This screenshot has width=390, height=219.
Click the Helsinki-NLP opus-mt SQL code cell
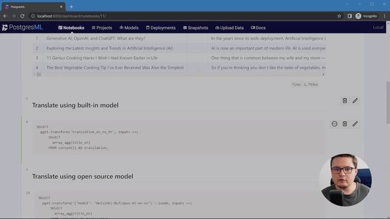[x=179, y=205]
